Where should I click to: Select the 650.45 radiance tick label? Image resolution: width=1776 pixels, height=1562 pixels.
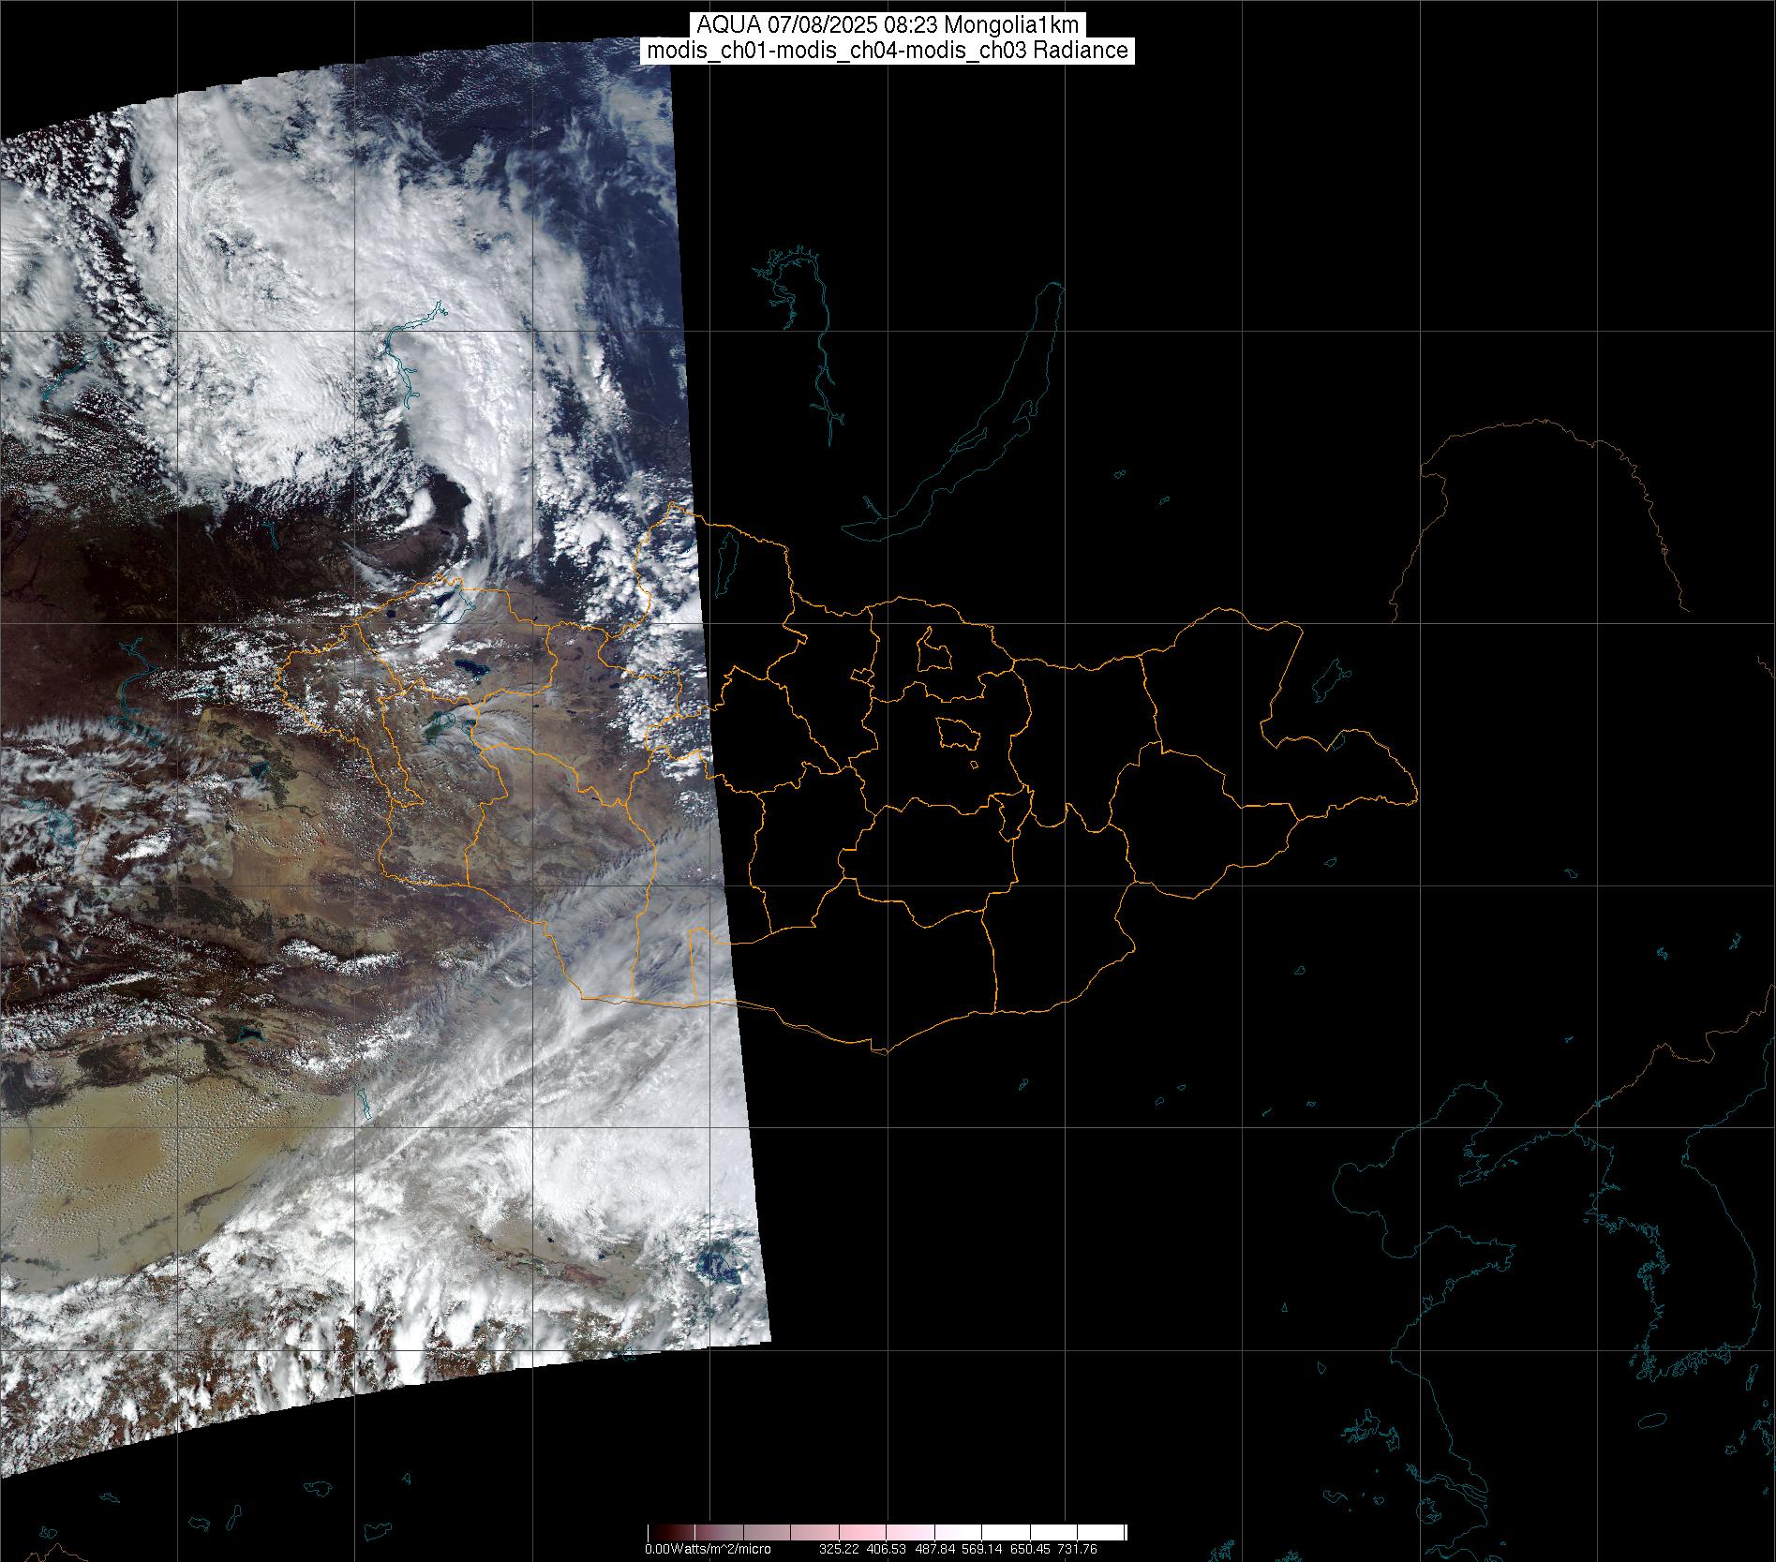[1030, 1549]
